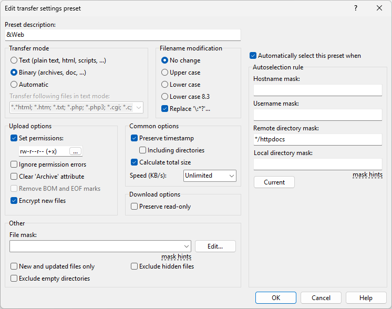
Task: Select Lower case 8.3 filename option
Action: pyautogui.click(x=165, y=97)
